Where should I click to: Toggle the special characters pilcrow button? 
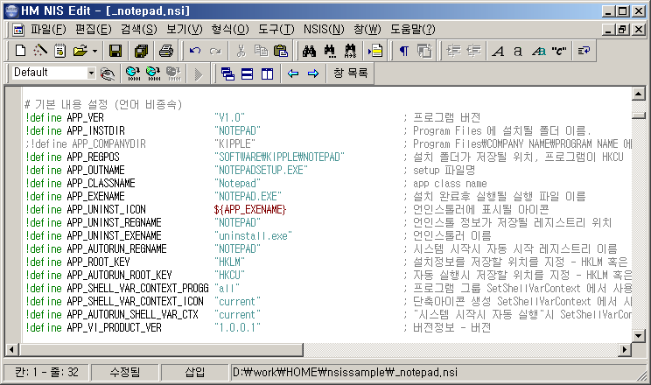[x=403, y=51]
